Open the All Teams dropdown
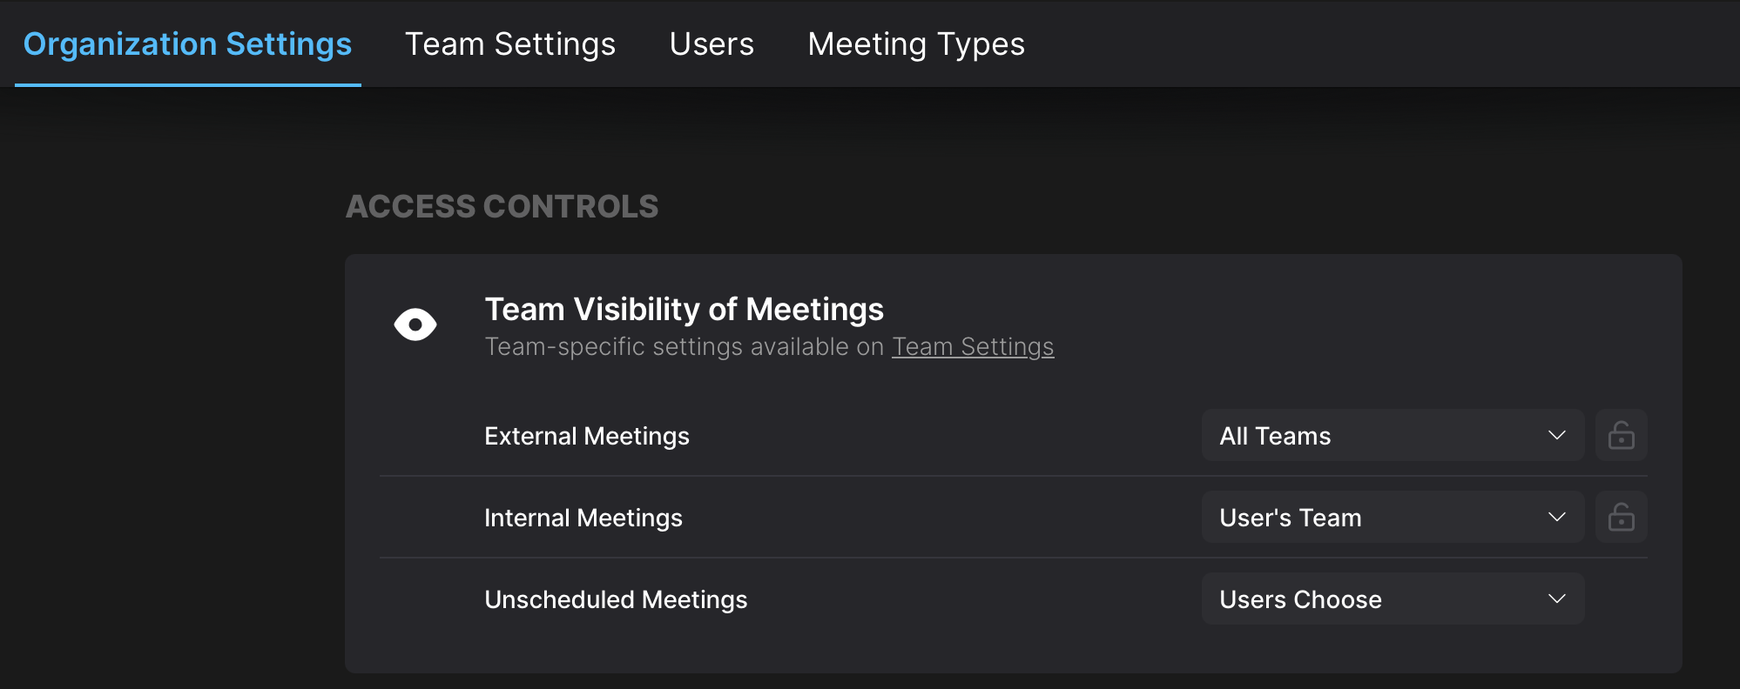 [1393, 435]
